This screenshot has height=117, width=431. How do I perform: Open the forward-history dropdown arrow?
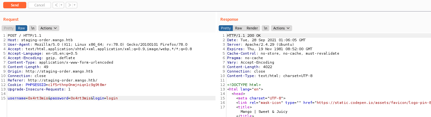[x=75, y=5]
